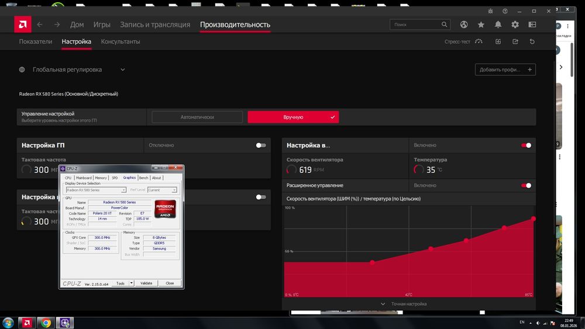
Task: Toggle the fan tuning Включено switch
Action: (x=526, y=146)
